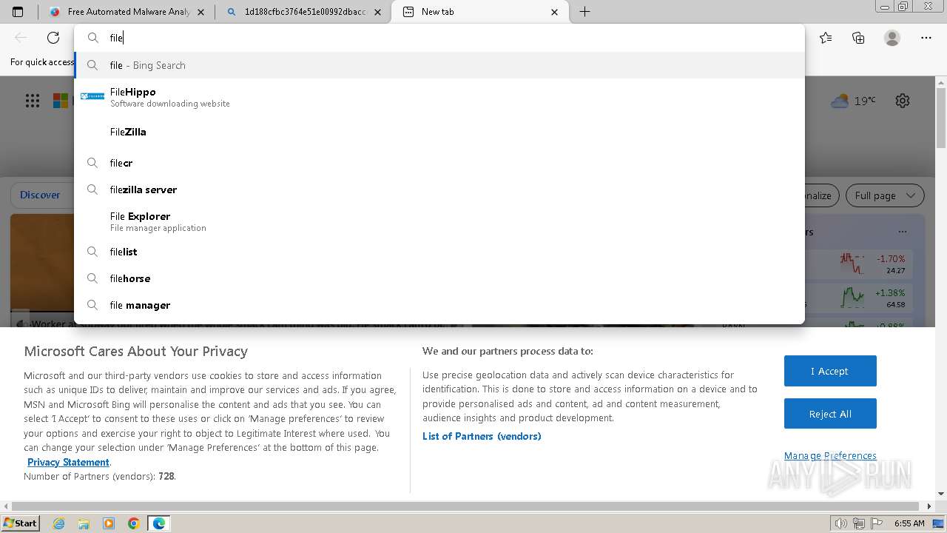The width and height of the screenshot is (947, 533).
Task: Open the page settings gear icon
Action: point(903,101)
